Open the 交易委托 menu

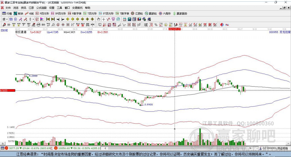pyautogui.click(x=77, y=8)
